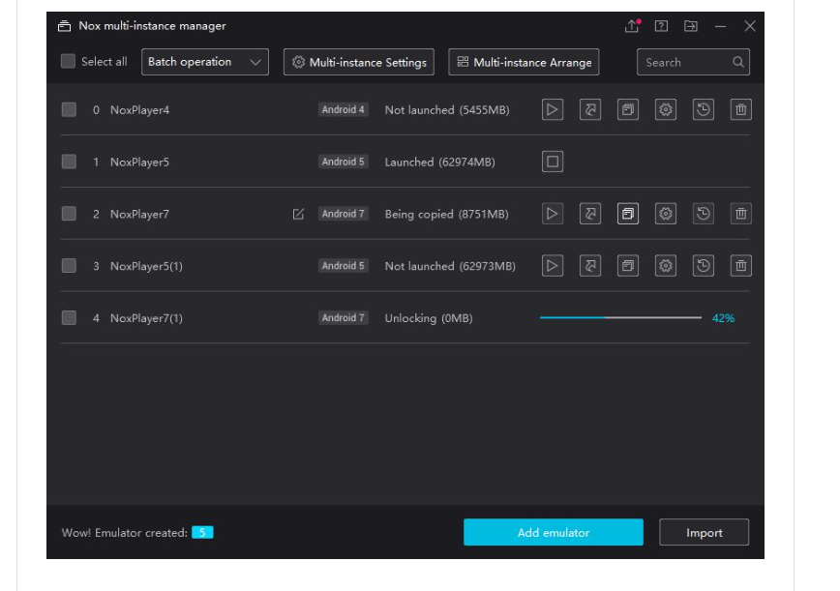
Task: Click the 'Not launched (5455MB)' status
Action: tap(447, 109)
